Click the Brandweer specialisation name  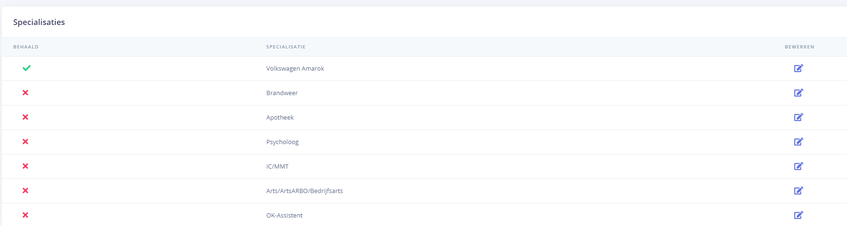282,93
